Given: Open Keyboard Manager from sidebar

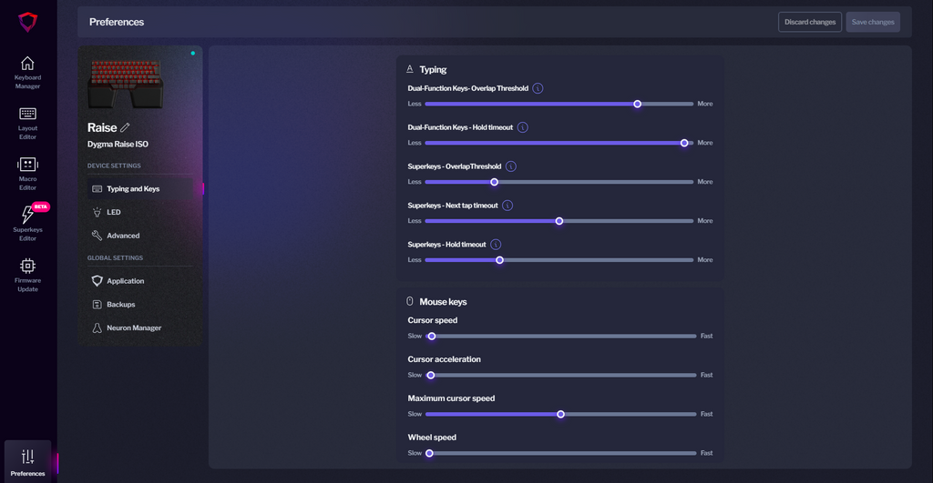Looking at the screenshot, I should (27, 72).
